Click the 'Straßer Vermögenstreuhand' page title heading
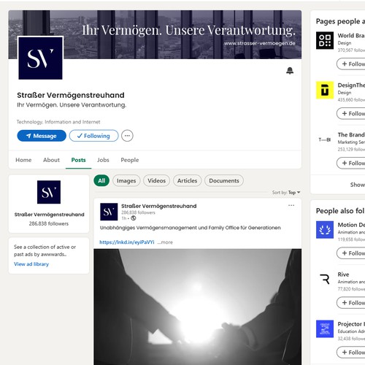The height and width of the screenshot is (365, 365). (71, 95)
